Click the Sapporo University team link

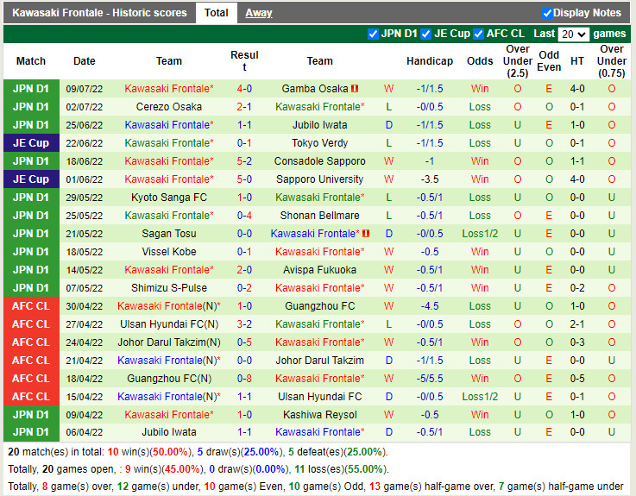pos(319,179)
